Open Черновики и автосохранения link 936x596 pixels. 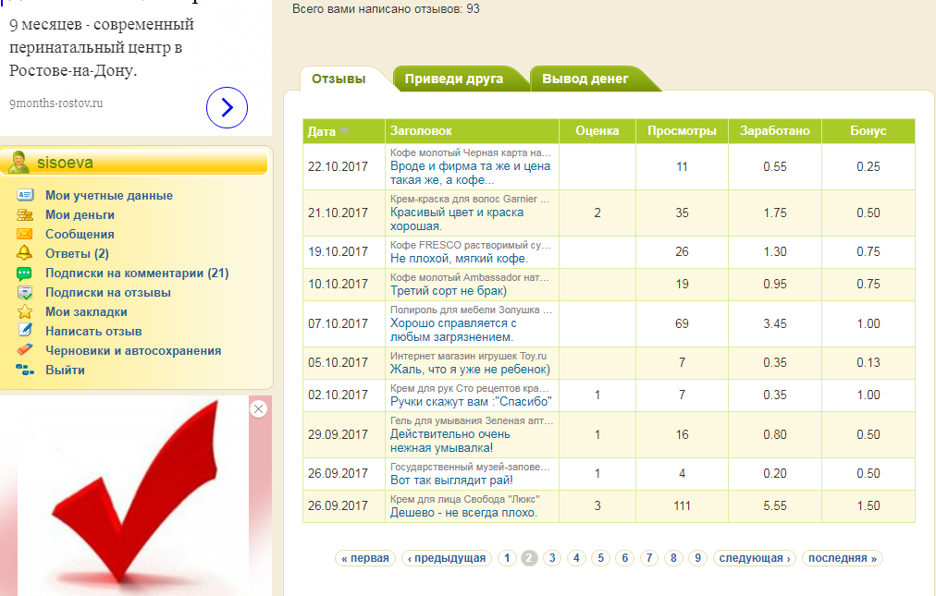[x=133, y=351]
